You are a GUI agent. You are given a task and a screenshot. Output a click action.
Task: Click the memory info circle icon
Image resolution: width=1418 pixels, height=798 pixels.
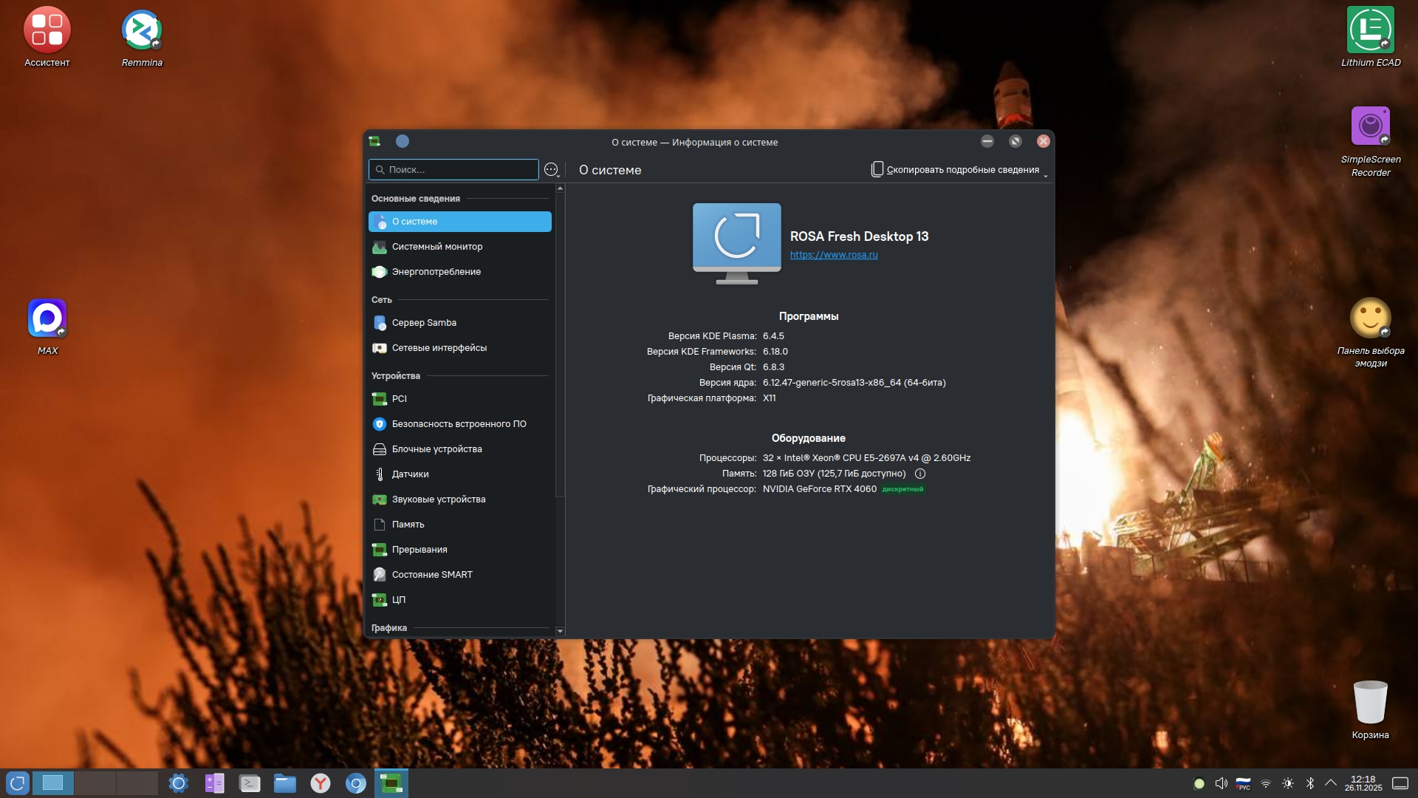click(920, 474)
